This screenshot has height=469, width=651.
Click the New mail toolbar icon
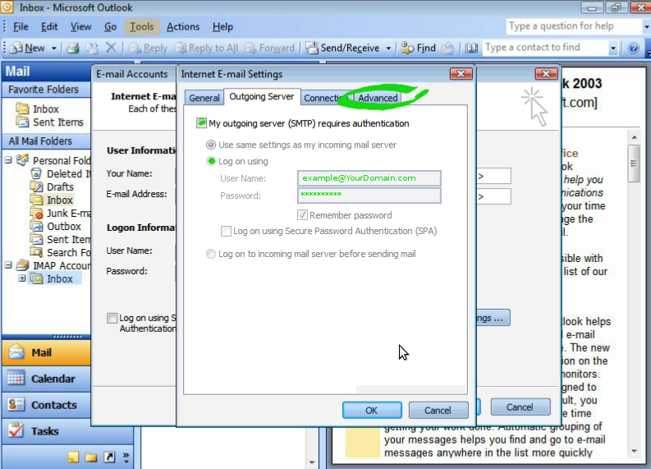point(27,48)
